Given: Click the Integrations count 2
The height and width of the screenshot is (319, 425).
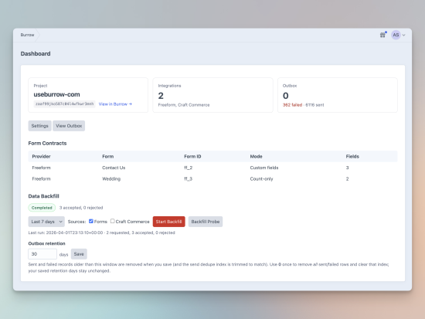Looking at the screenshot, I should (161, 96).
